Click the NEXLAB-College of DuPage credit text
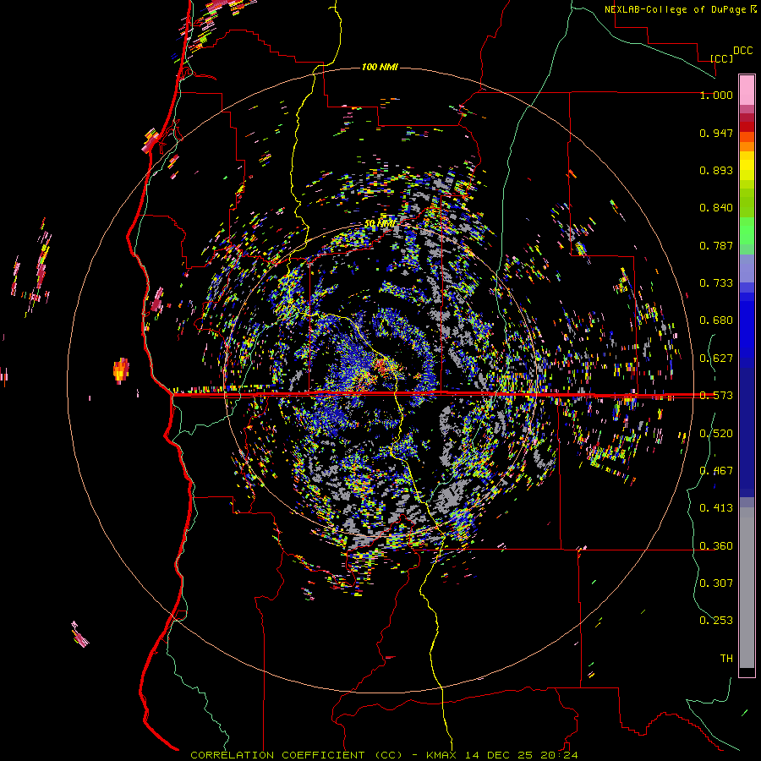Viewport: 761px width, 761px height. [675, 9]
